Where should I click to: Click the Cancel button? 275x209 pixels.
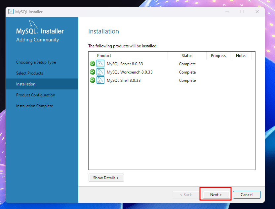point(247,194)
